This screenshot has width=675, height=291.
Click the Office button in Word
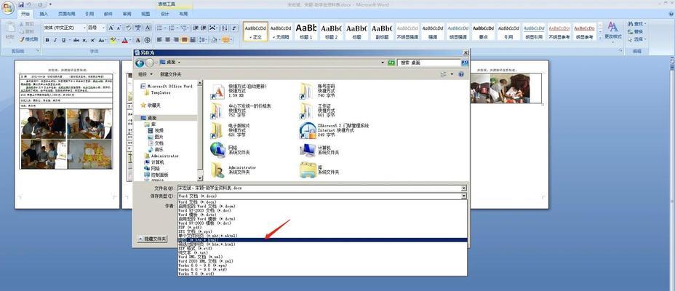point(7,7)
